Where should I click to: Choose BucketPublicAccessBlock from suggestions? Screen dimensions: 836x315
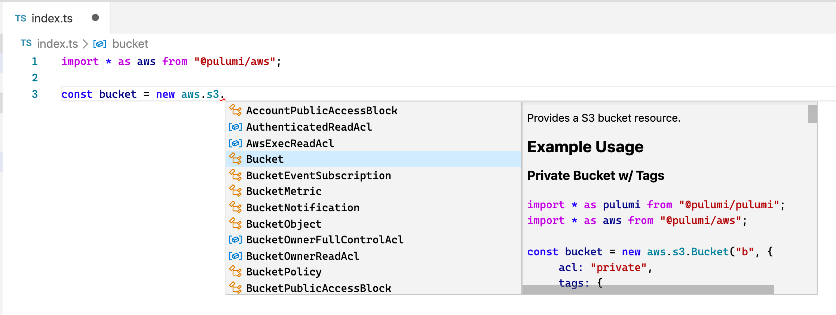[374, 288]
